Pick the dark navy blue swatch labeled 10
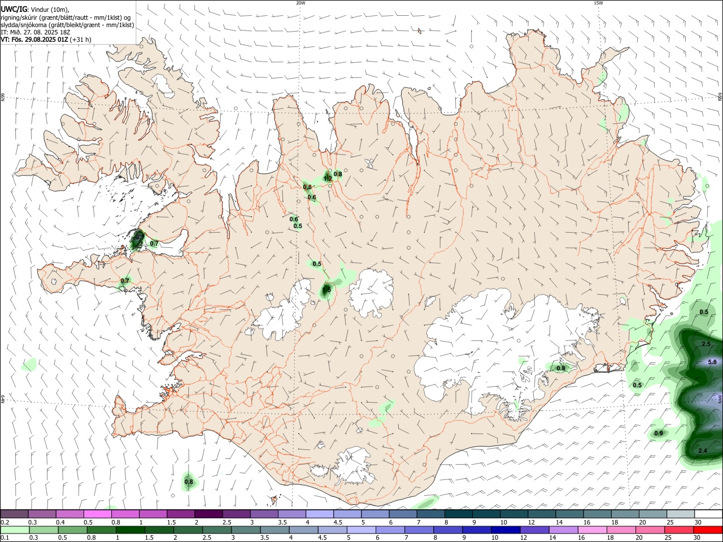This screenshot has height=542, width=723. pos(504,530)
